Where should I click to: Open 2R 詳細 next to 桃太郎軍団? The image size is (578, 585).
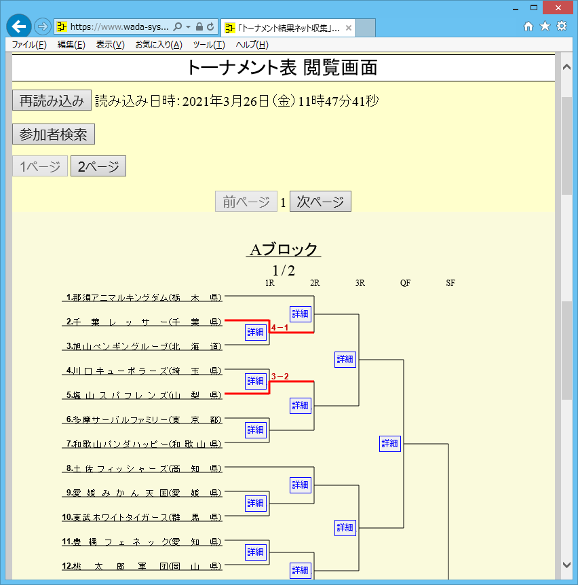click(x=300, y=571)
